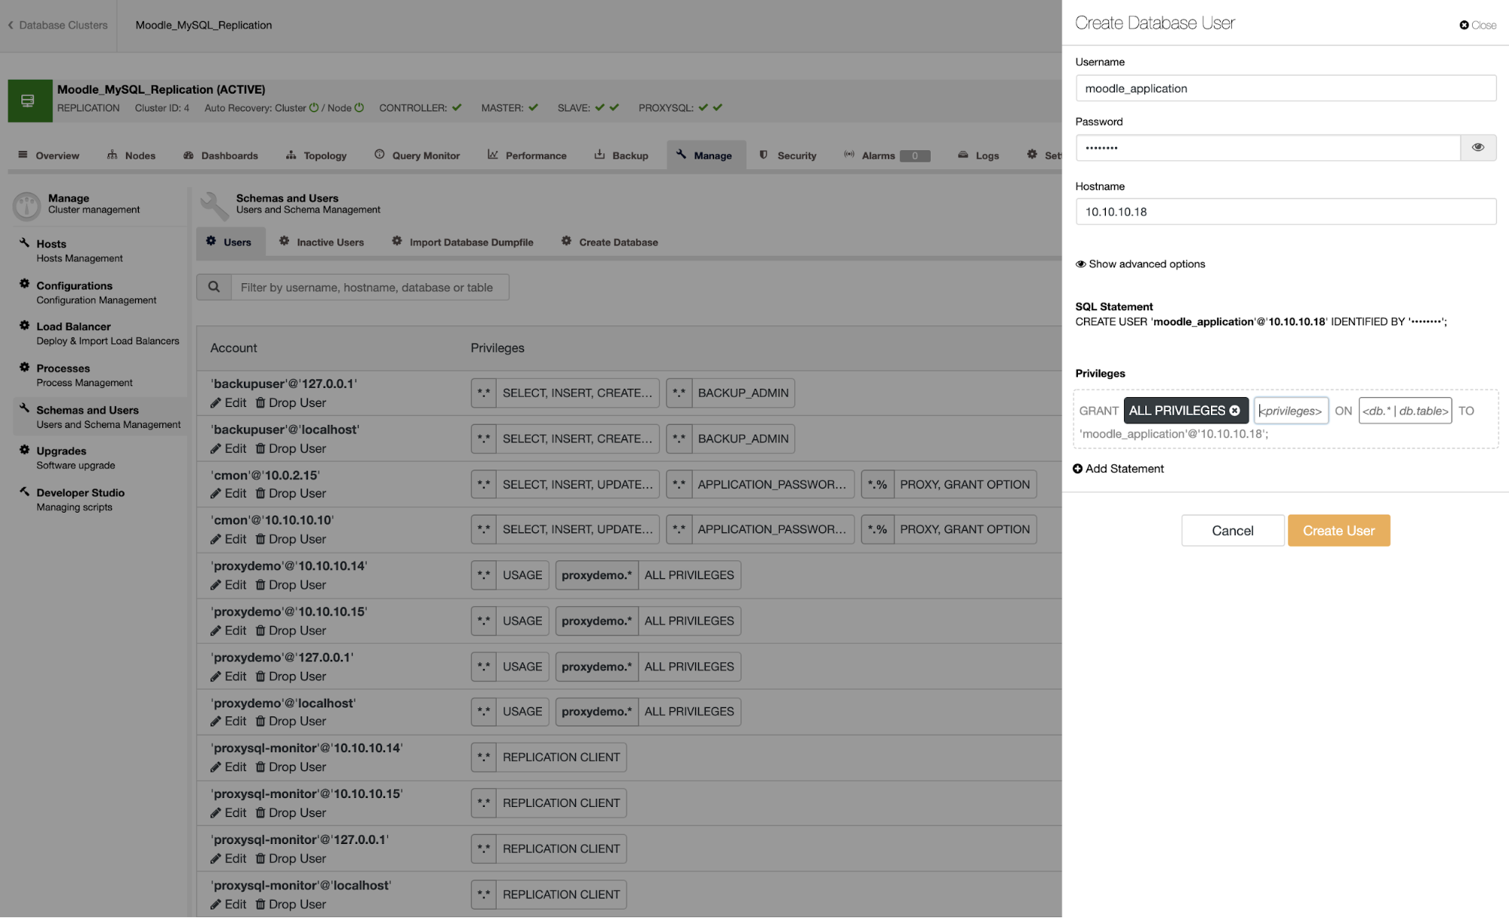Toggle Node auto recovery power icon

pyautogui.click(x=359, y=108)
